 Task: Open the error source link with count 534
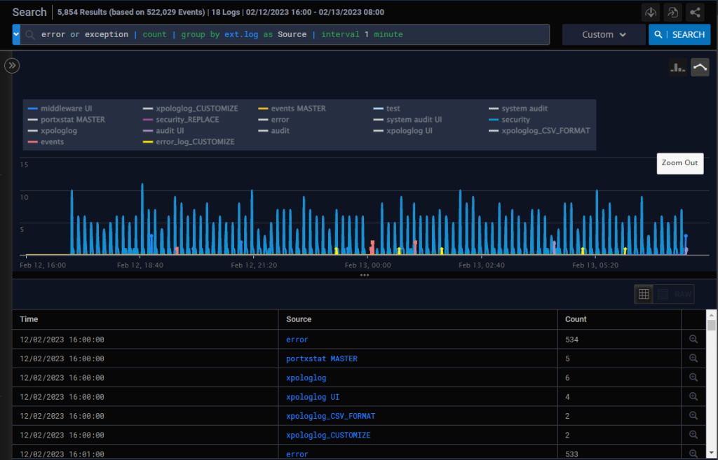[x=297, y=340]
